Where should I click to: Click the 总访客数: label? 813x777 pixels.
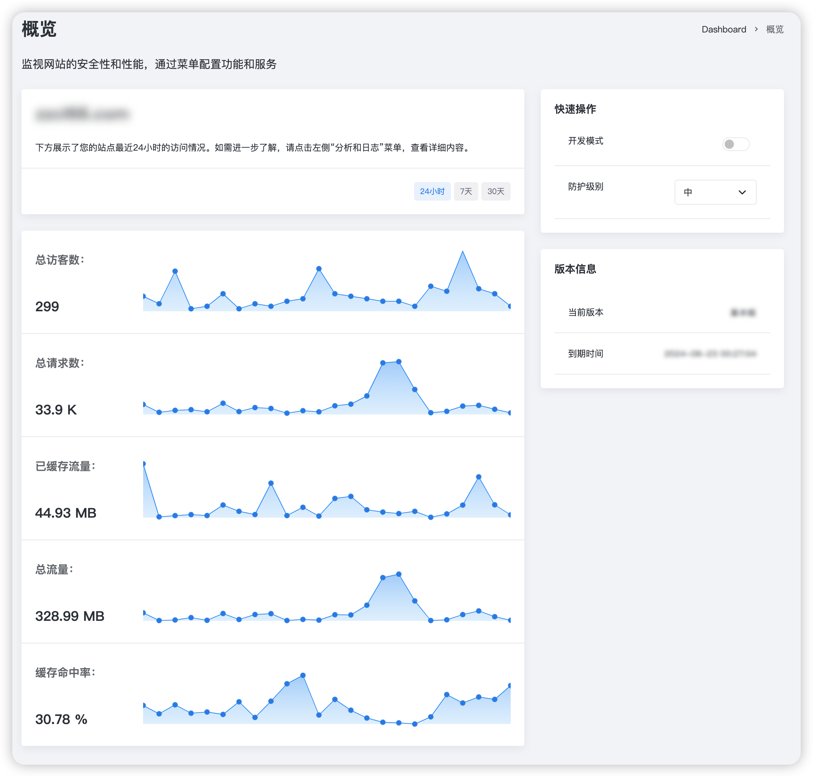60,260
